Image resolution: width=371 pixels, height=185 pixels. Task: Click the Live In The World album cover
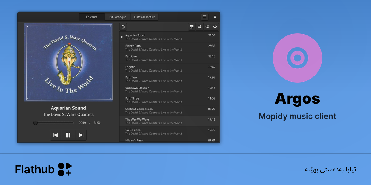(69, 62)
